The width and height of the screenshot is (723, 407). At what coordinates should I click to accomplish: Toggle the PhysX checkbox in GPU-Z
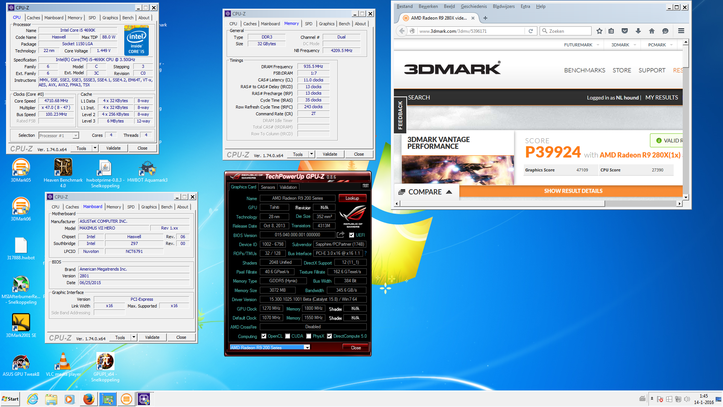[x=309, y=336]
